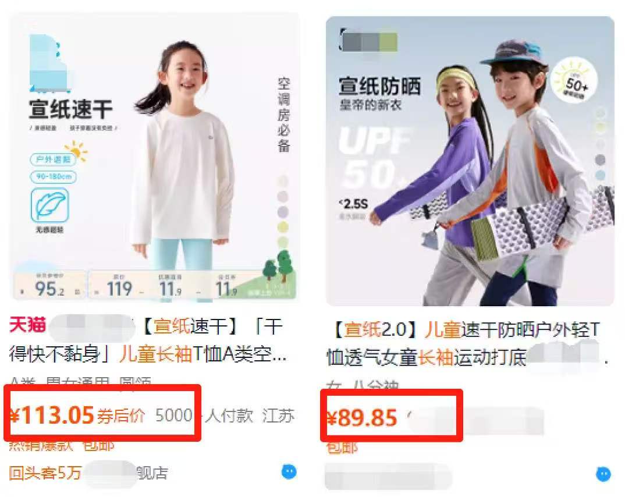Click 包邮 tag under ¥89.85
This screenshot has height=497, width=625.
pos(342,448)
